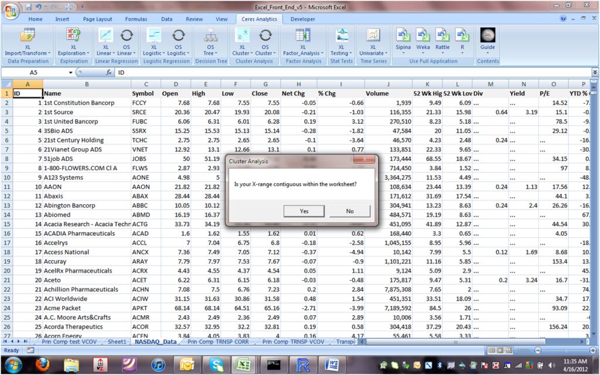
Task: Open the Home ribbon tab
Action: (35, 19)
